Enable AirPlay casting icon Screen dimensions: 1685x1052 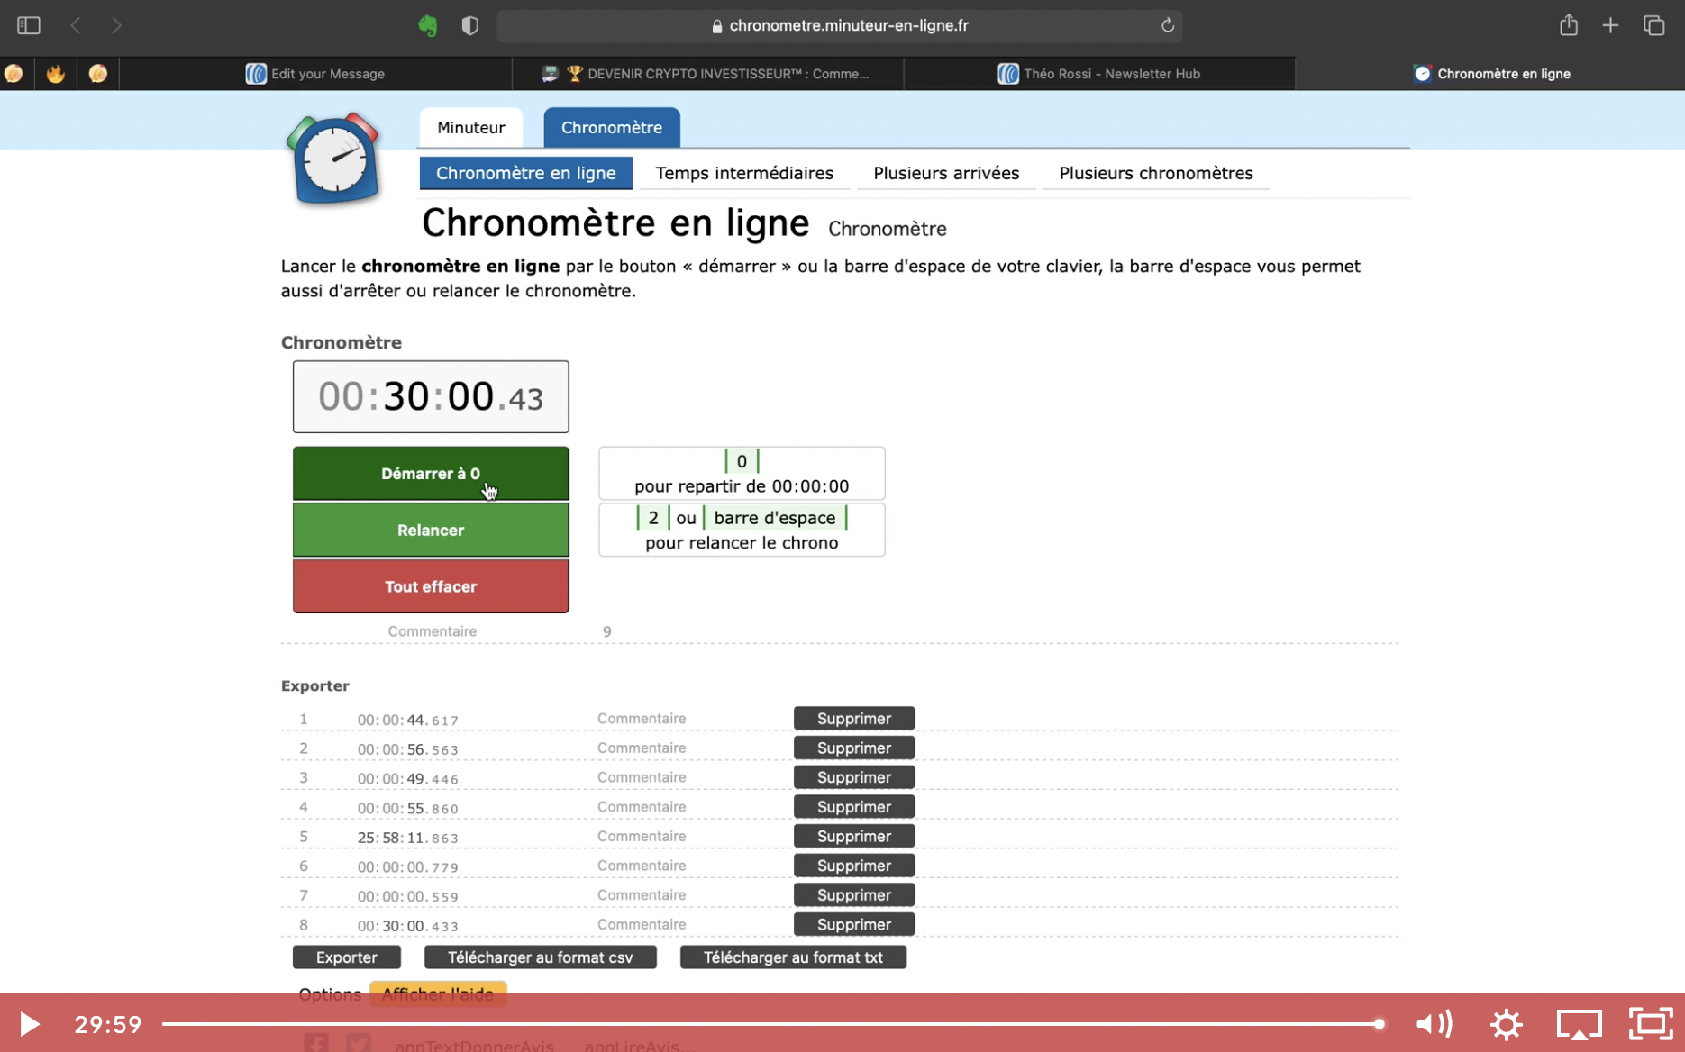coord(1579,1024)
